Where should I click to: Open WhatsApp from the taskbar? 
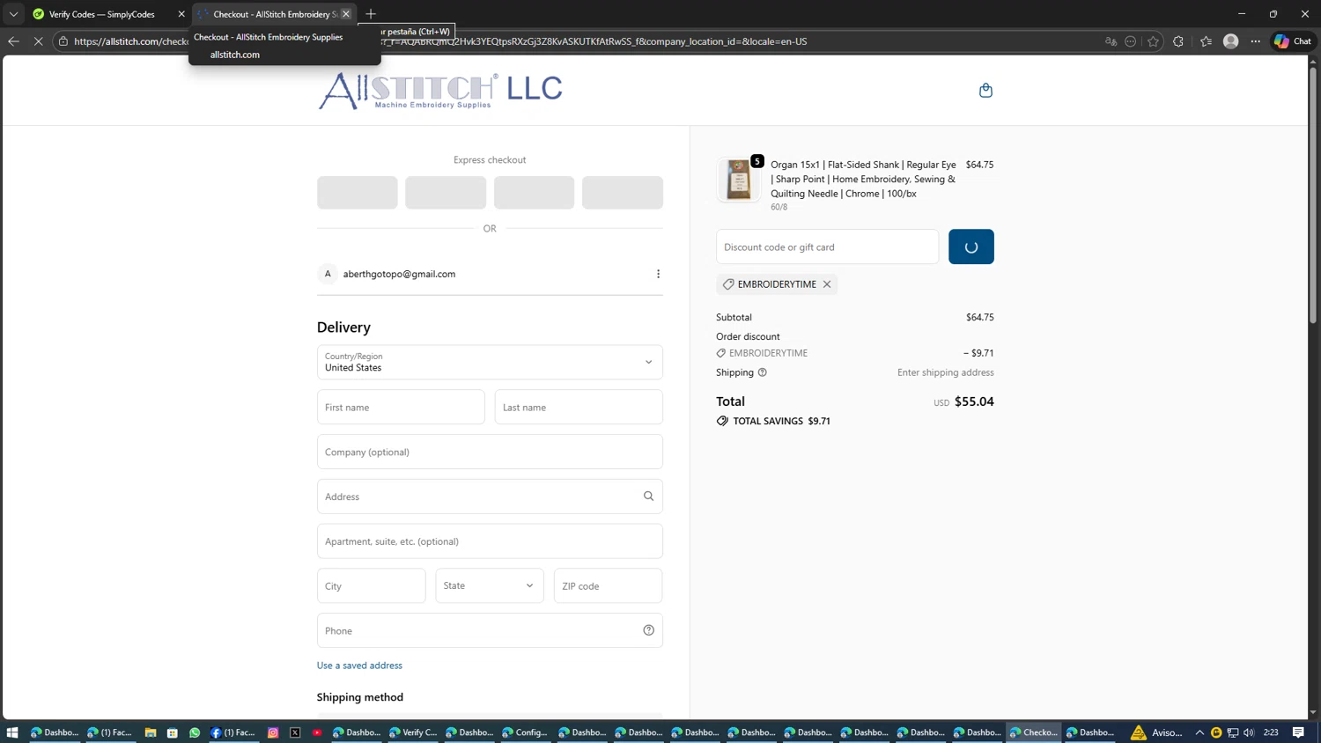195,732
